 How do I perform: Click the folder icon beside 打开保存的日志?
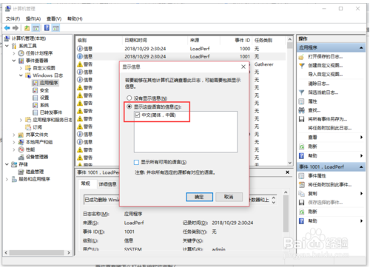point(301,57)
